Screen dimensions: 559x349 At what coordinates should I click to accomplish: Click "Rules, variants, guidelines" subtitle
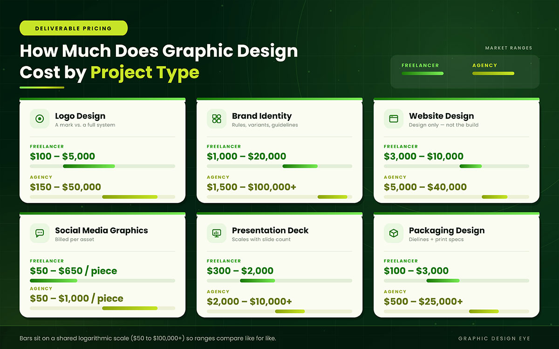(x=265, y=125)
